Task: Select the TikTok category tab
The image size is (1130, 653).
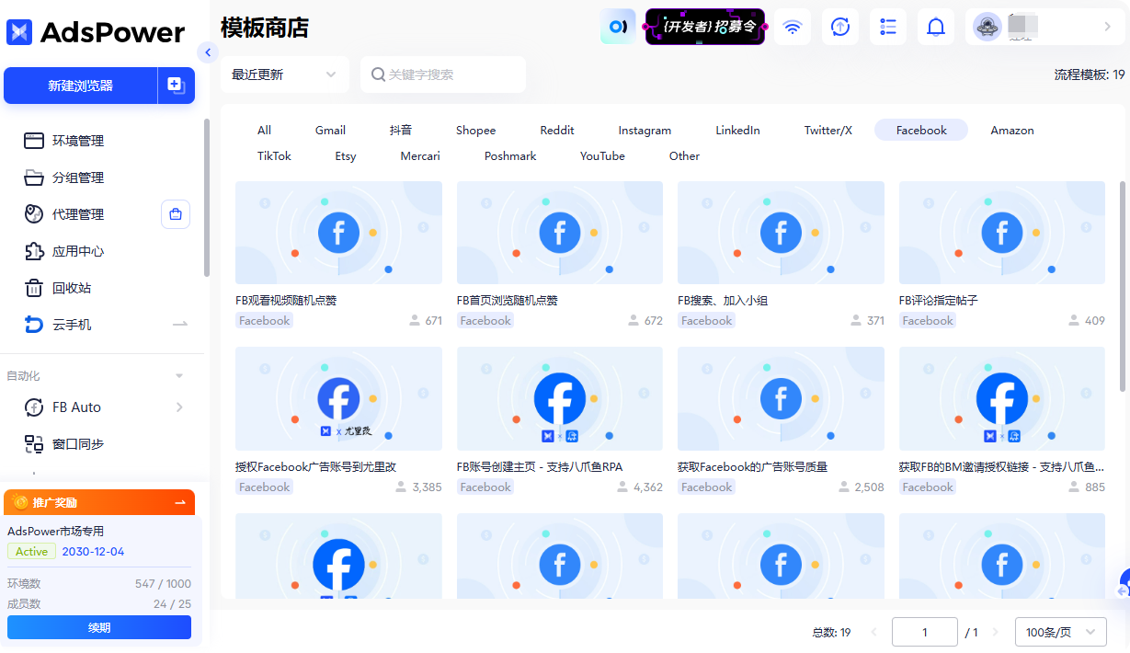Action: coord(274,155)
